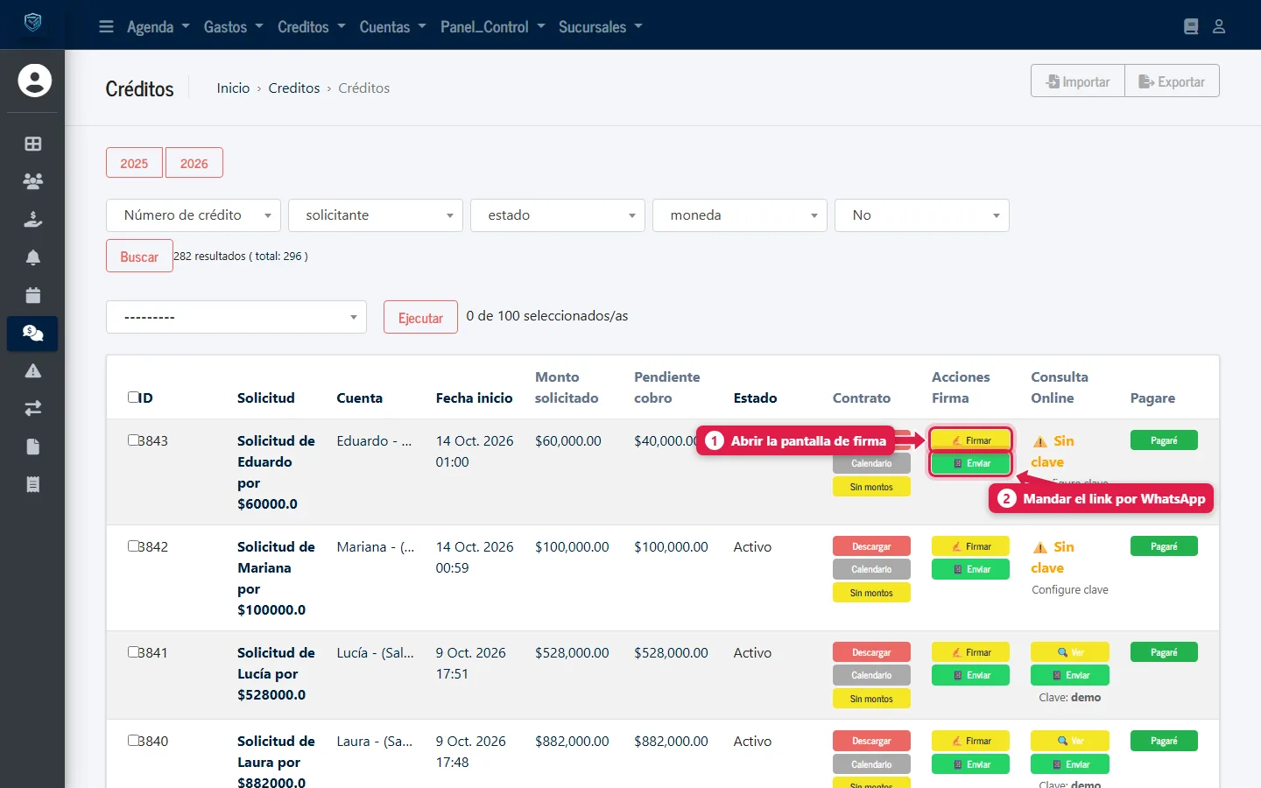Open the Gastos menu
This screenshot has width=1261, height=788.
click(x=233, y=27)
